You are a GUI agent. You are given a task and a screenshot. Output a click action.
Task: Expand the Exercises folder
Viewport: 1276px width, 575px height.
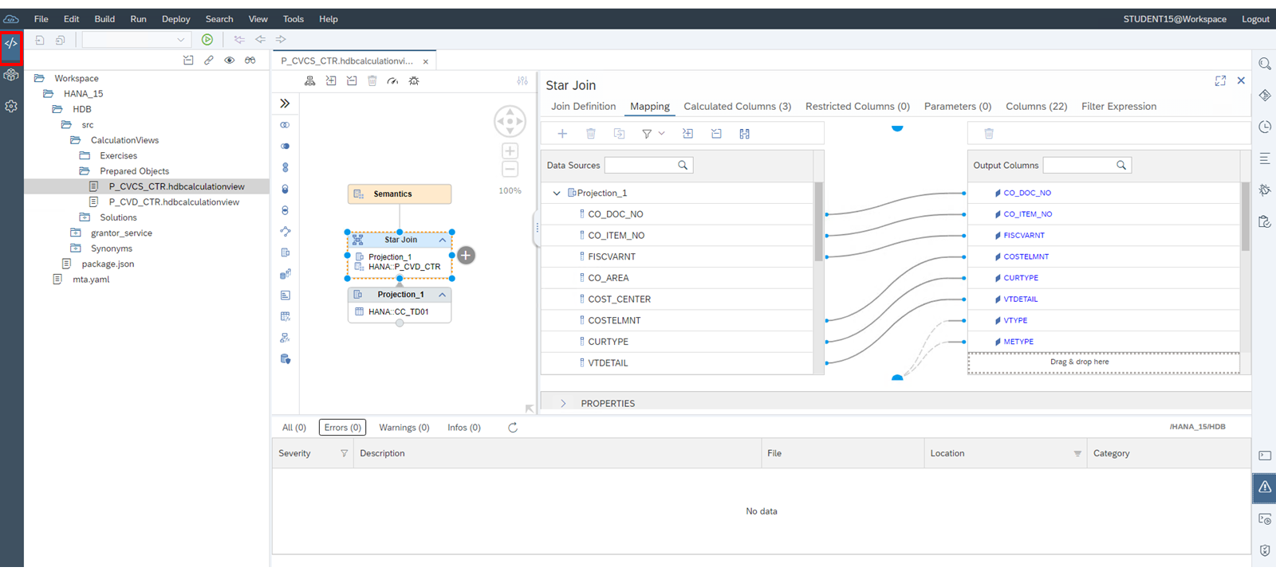pos(85,156)
